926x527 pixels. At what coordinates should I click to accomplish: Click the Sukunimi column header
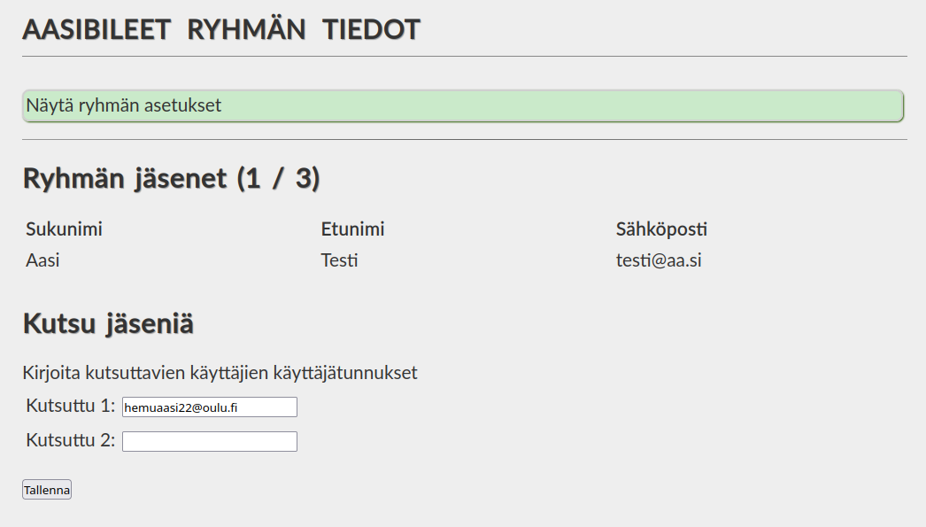64,229
